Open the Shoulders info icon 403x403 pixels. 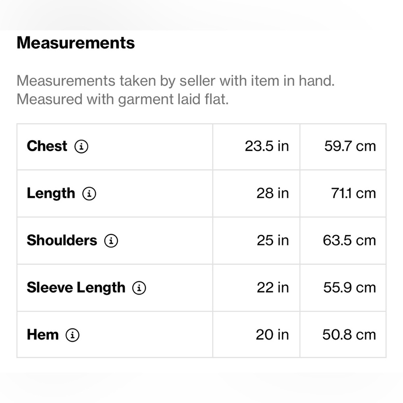pos(111,241)
